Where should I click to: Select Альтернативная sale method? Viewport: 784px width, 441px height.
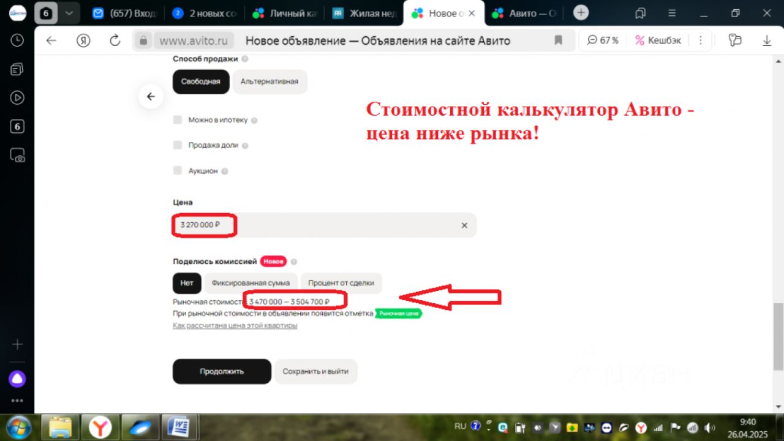tap(269, 81)
